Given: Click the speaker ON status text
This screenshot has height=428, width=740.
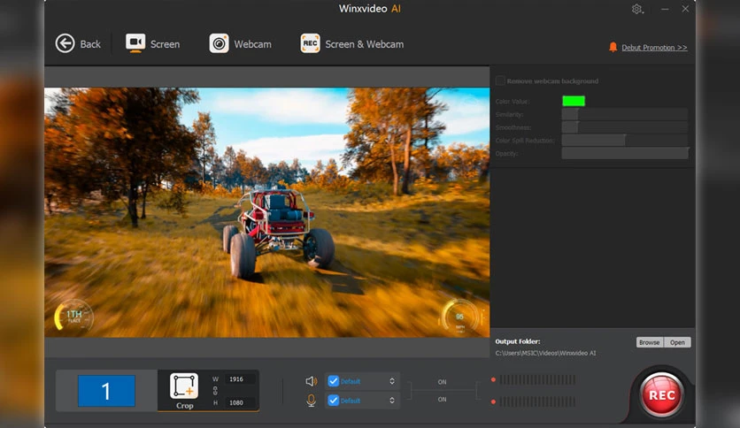Looking at the screenshot, I should pos(442,382).
